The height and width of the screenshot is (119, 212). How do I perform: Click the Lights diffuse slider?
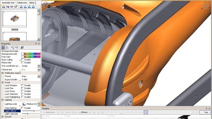coord(31,111)
